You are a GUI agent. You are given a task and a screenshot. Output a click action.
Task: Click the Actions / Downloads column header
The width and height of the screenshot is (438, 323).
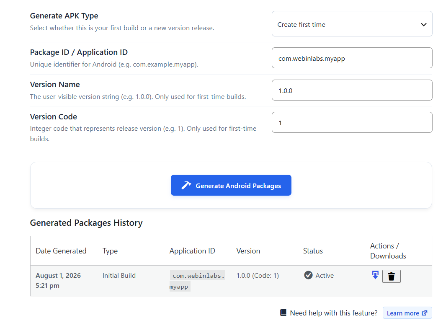(388, 251)
